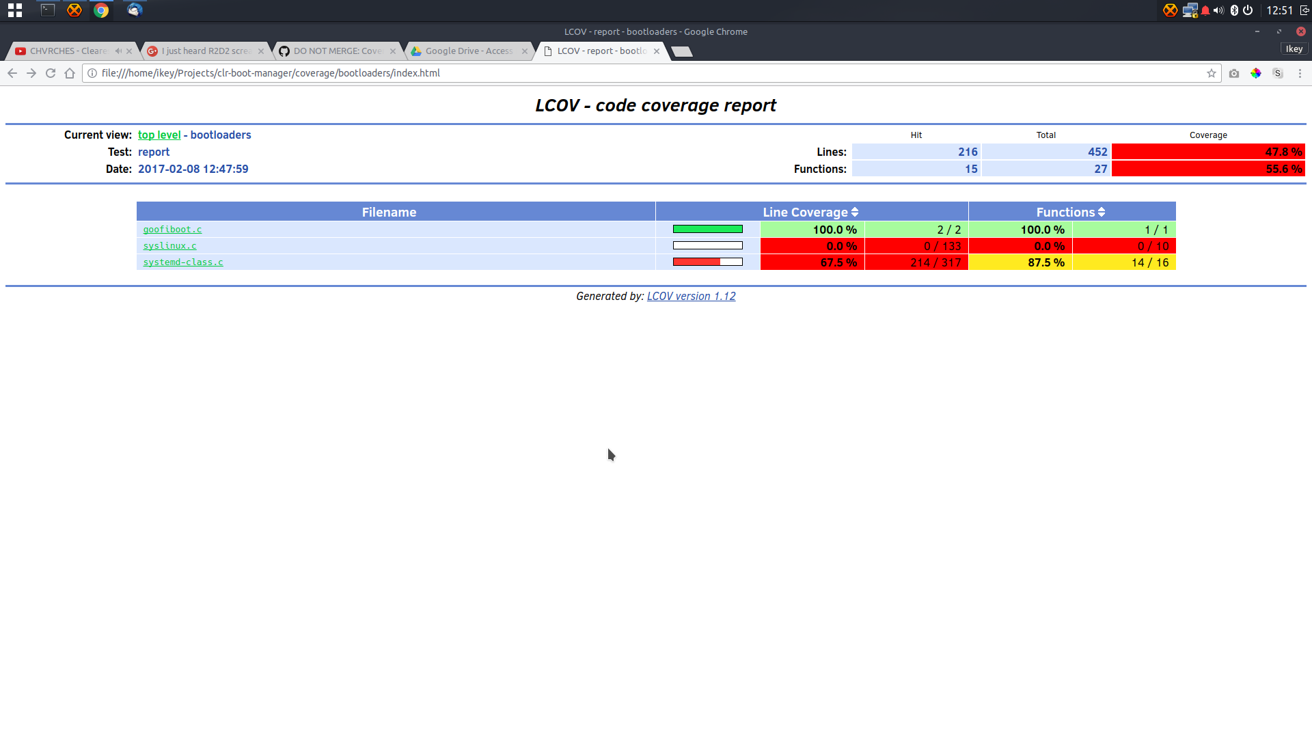Sort by Line Coverage arrows

855,213
